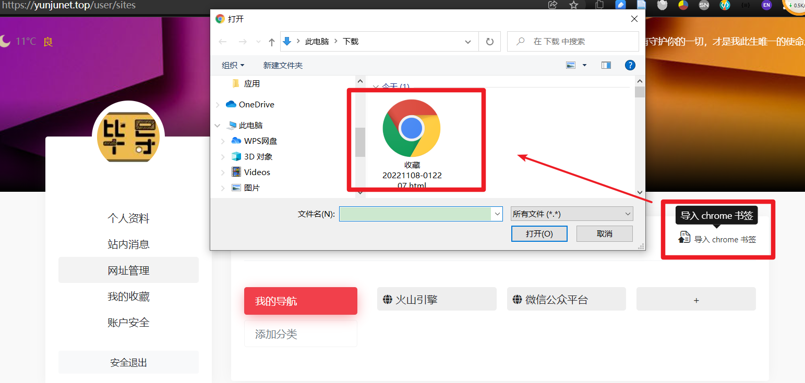Click 此电脑 in the address bar path

[317, 42]
